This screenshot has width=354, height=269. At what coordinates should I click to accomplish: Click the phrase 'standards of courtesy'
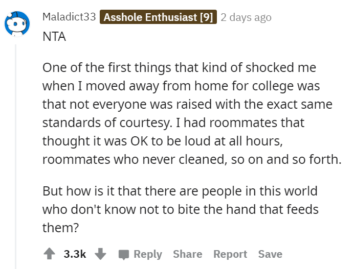point(106,123)
